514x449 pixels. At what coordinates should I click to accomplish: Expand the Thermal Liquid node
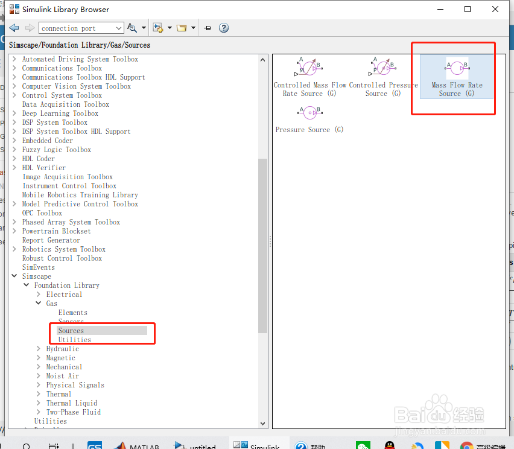click(39, 403)
